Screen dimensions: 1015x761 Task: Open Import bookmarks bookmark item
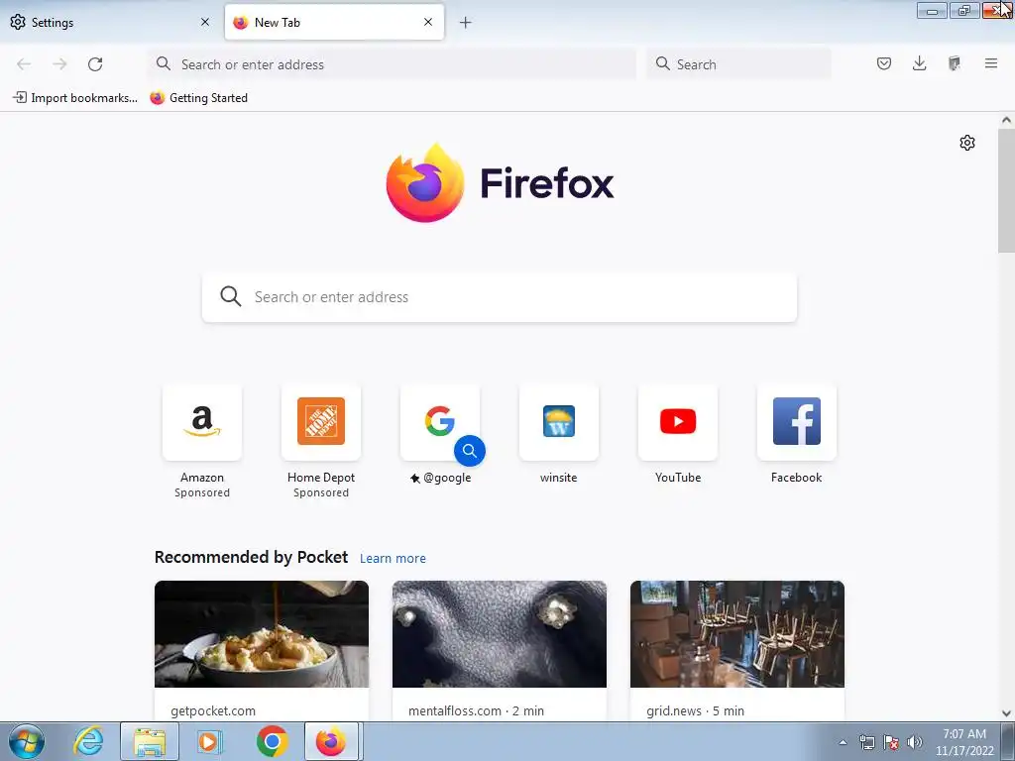coord(75,98)
